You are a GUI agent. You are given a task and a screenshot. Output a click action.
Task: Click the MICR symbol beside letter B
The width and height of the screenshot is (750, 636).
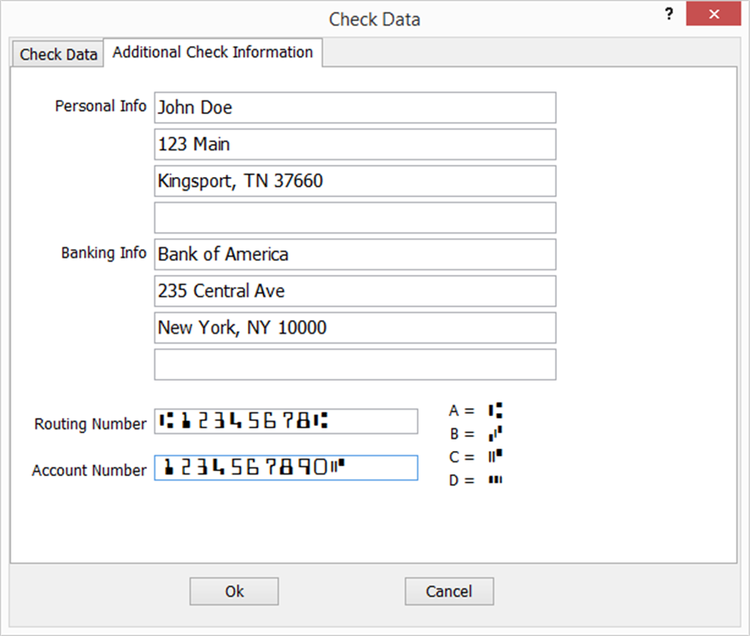coord(494,434)
